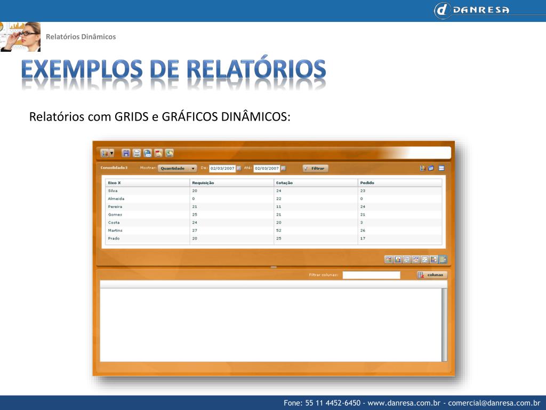Viewport: 546px width, 410px height.
Task: Select the line chart view icon
Action: pos(407,259)
